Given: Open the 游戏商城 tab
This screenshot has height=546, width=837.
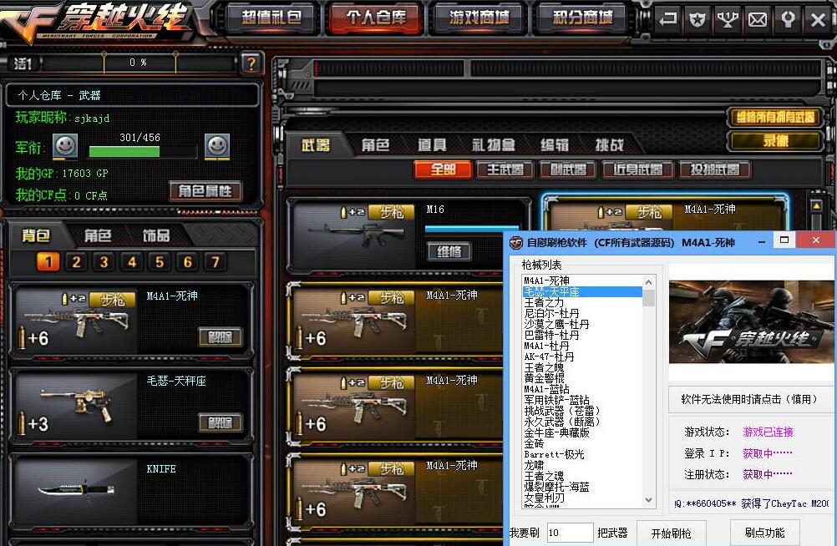Looking at the screenshot, I should pyautogui.click(x=479, y=18).
